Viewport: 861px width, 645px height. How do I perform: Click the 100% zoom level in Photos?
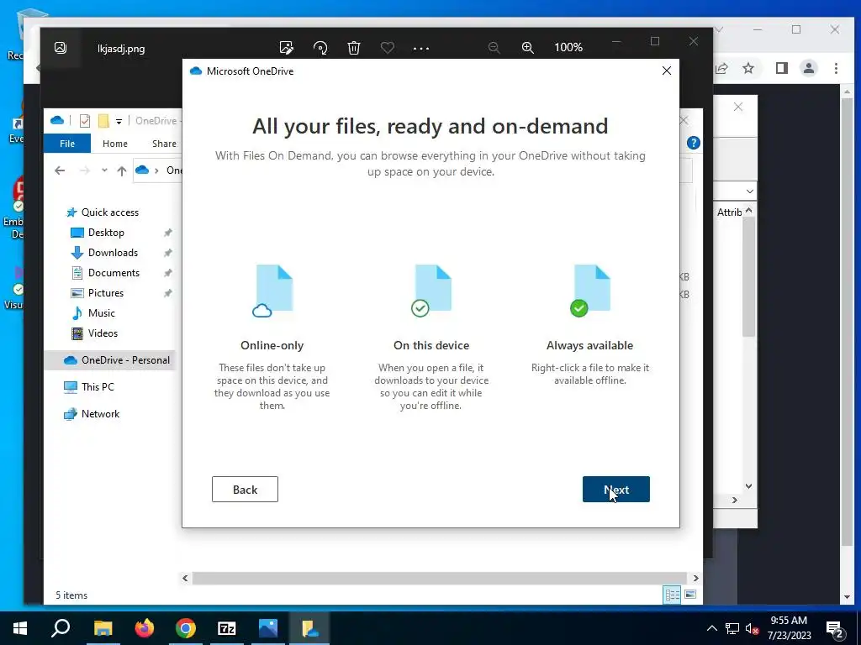click(568, 48)
